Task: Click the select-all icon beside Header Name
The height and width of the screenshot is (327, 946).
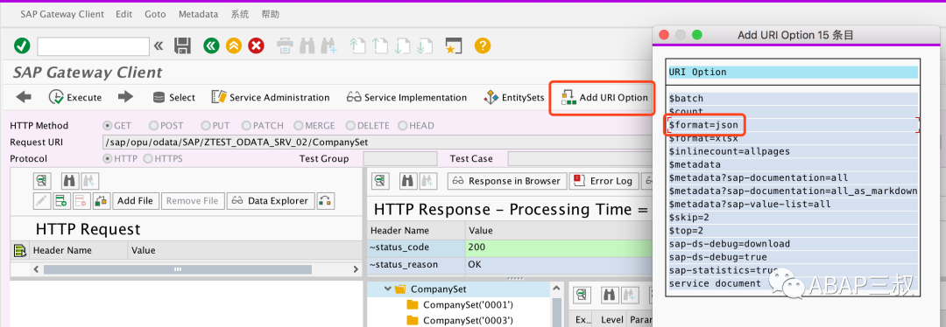Action: (x=19, y=251)
